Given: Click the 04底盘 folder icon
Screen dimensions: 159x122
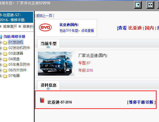Looking at the screenshot, I should click(5, 59).
